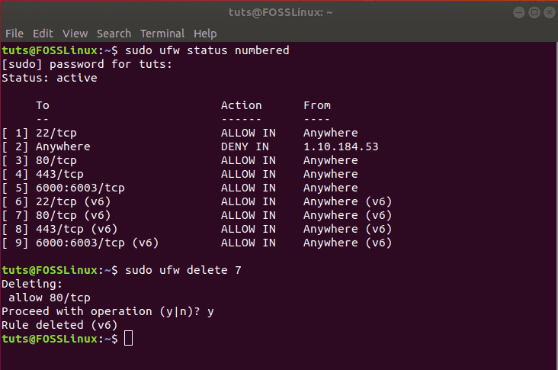
Task: Click the DENY IN action of rule 2
Action: click(245, 146)
